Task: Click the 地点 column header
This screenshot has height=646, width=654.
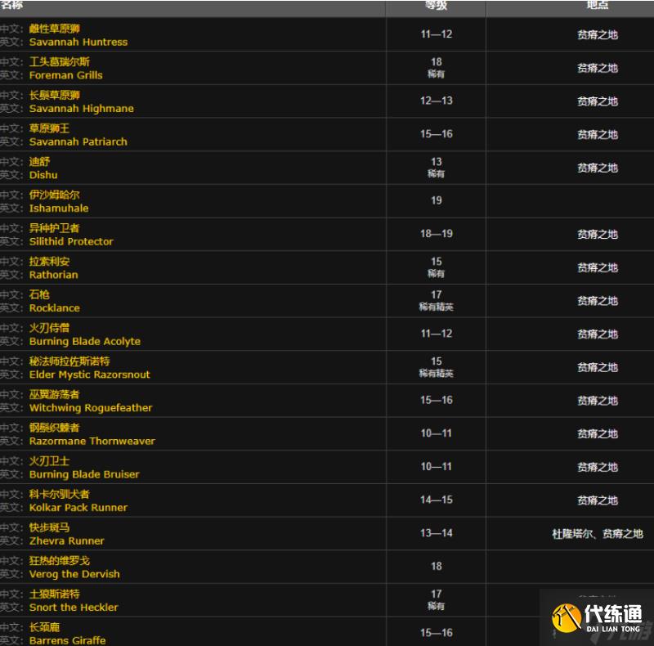Action: click(x=598, y=5)
